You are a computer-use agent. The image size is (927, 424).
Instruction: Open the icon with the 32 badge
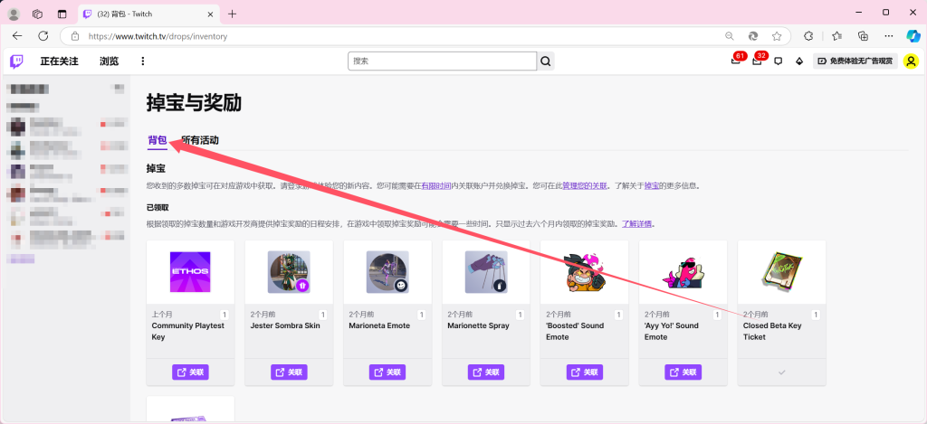pyautogui.click(x=757, y=61)
